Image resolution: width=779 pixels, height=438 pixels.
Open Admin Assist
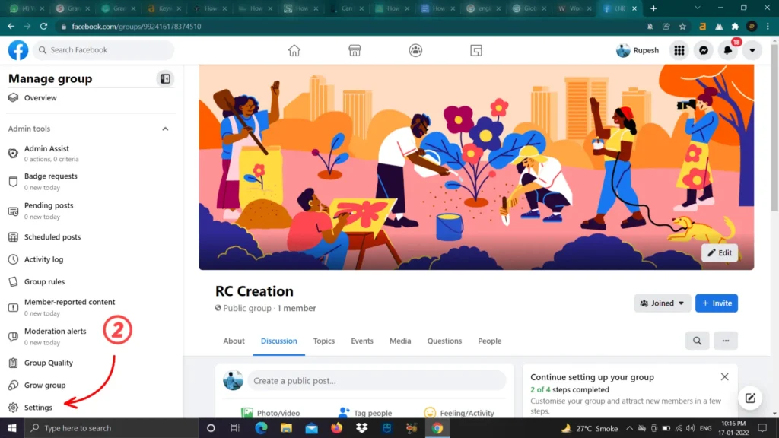click(x=46, y=153)
